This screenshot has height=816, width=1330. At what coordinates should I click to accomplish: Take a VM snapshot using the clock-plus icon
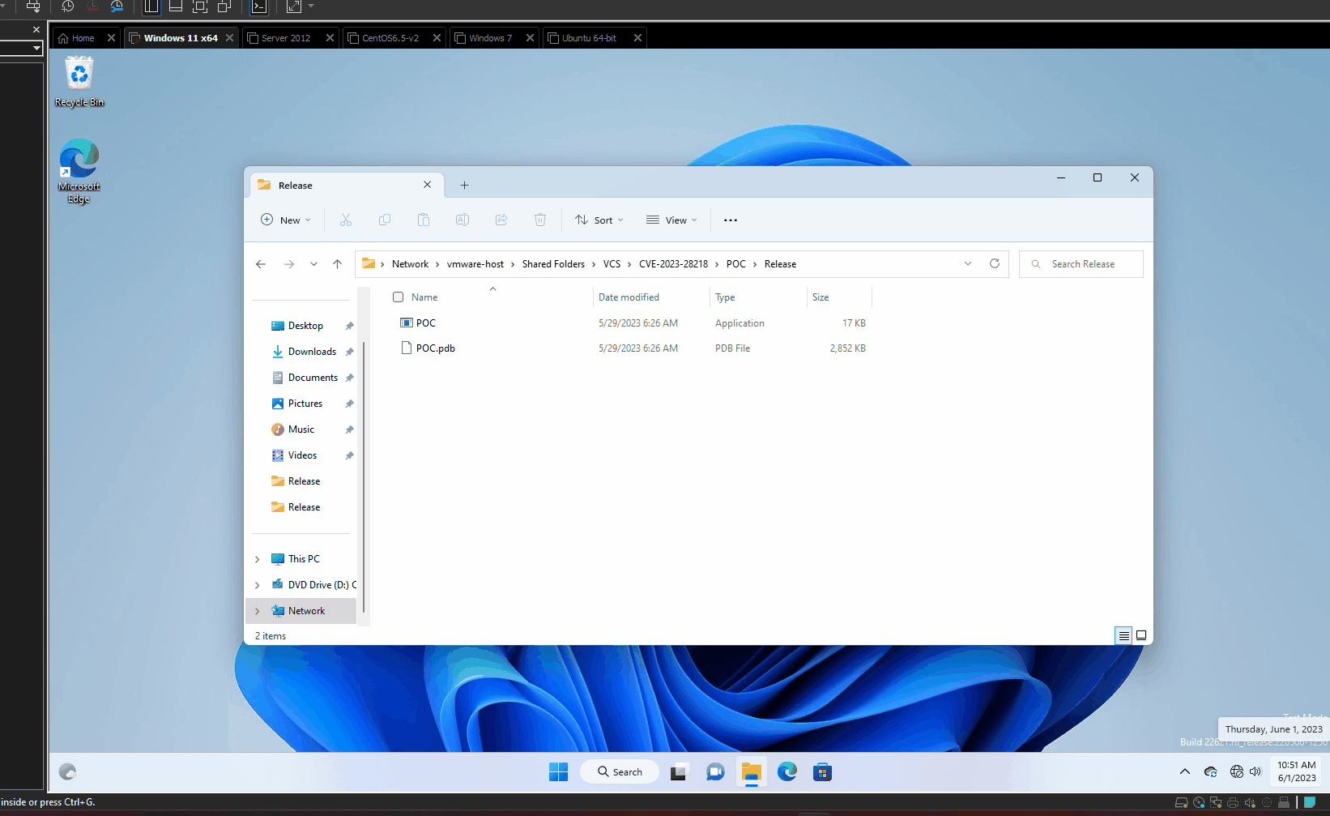[x=68, y=6]
